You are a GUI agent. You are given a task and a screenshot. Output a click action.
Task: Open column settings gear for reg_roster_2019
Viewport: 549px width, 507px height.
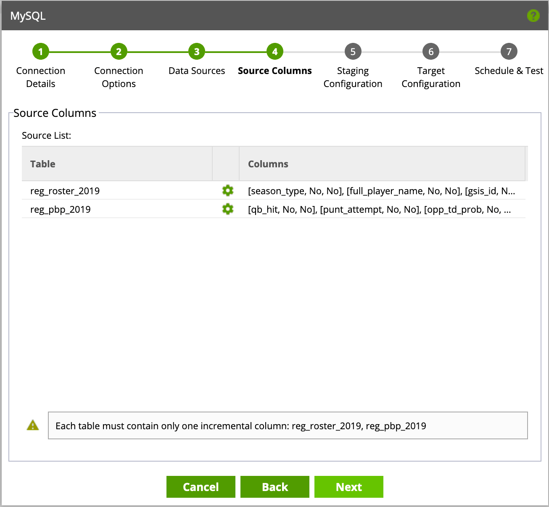tap(228, 190)
